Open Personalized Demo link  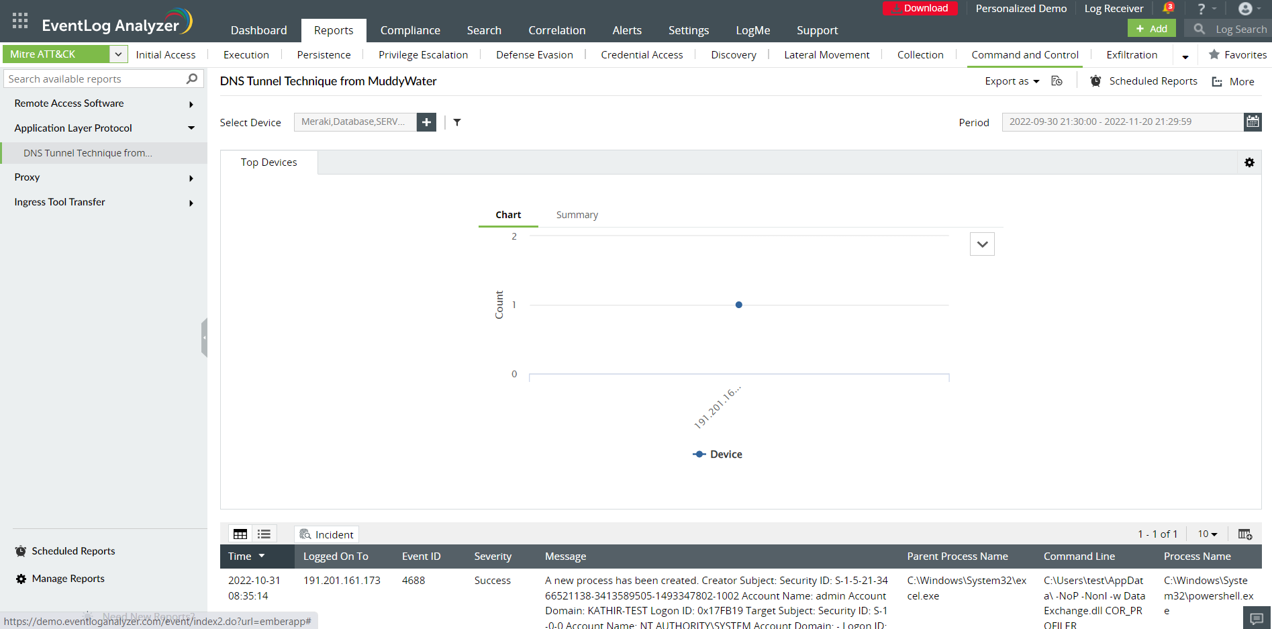click(1021, 9)
